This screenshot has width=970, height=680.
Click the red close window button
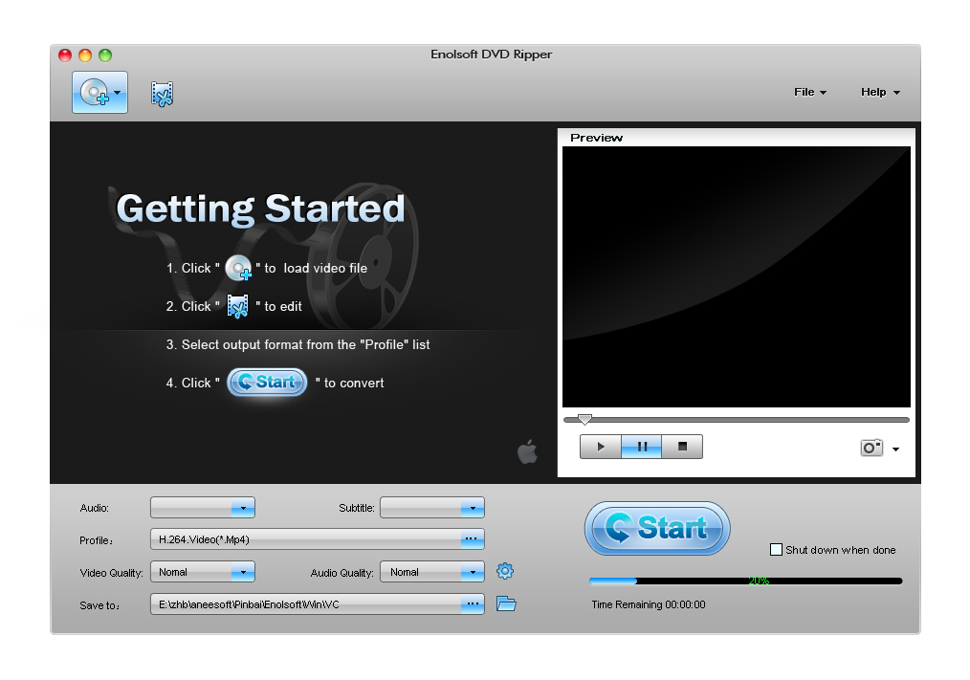point(65,55)
